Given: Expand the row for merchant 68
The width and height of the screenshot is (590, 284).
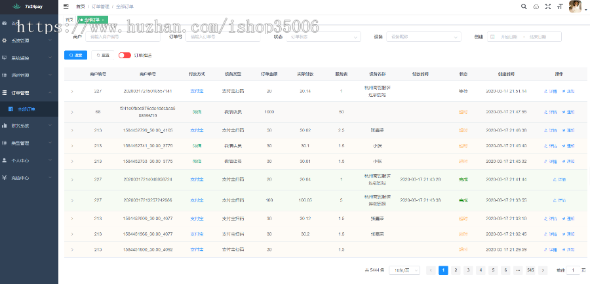Looking at the screenshot, I should pos(72,112).
